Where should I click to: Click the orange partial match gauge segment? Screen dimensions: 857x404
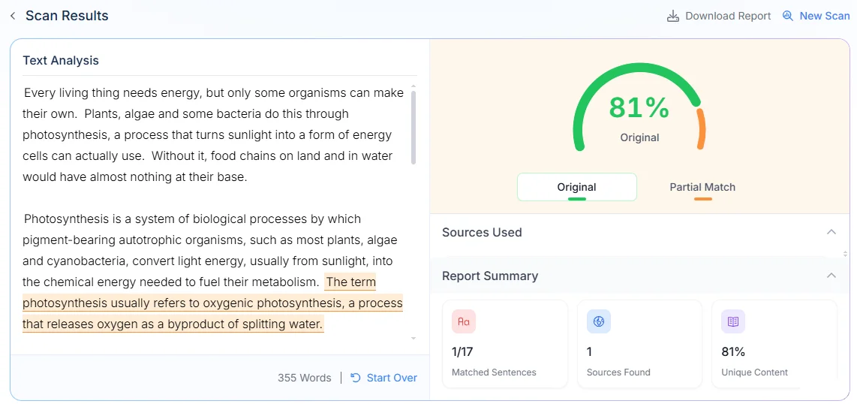tap(700, 128)
